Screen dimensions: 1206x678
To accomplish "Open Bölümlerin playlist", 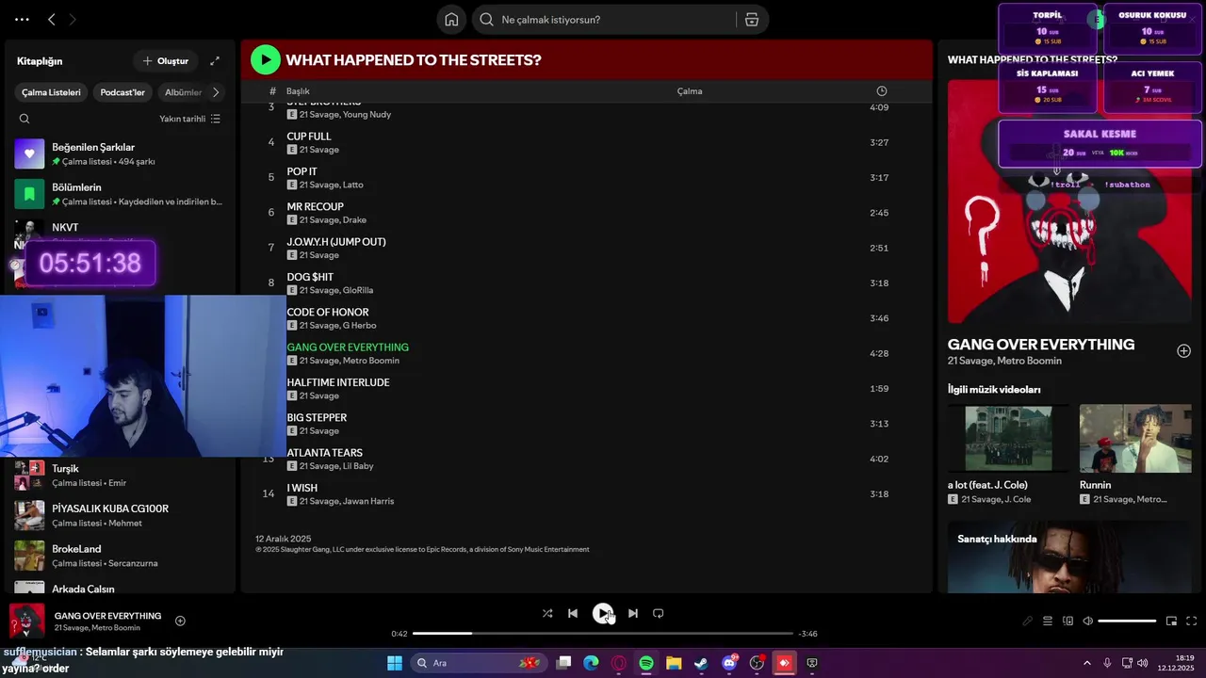I will 120,194.
